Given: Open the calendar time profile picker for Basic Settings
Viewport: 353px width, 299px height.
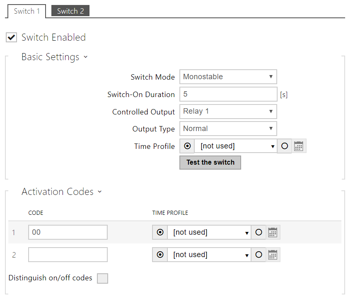Looking at the screenshot, I should [299, 146].
